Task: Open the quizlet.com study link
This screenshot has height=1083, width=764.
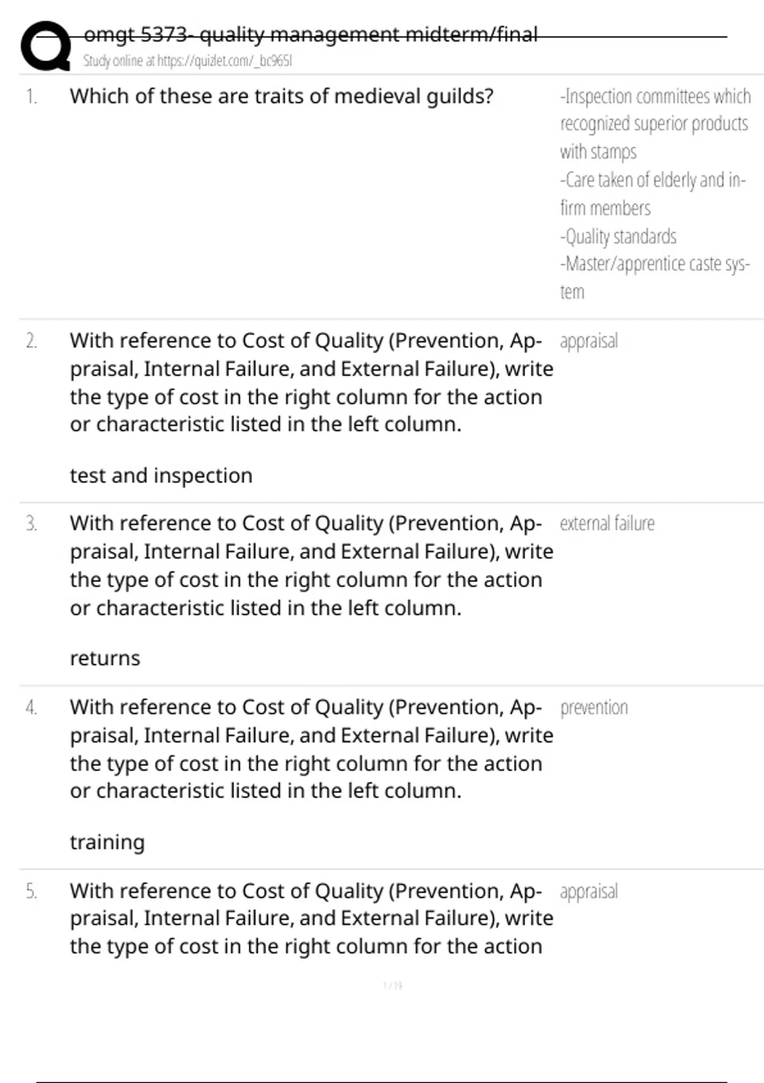Action: tap(187, 61)
